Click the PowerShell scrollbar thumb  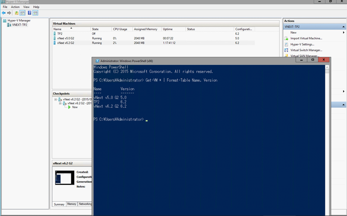tap(327, 71)
